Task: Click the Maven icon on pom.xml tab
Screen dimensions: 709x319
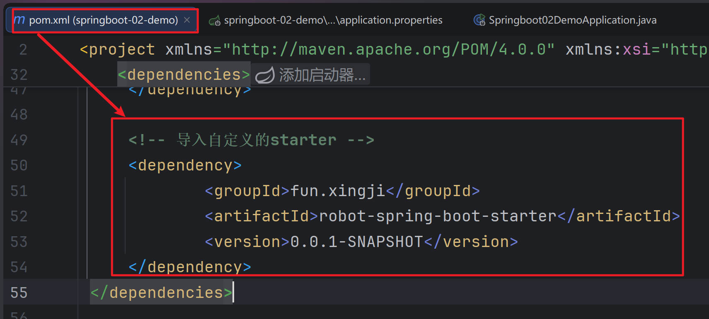Action: (x=19, y=20)
